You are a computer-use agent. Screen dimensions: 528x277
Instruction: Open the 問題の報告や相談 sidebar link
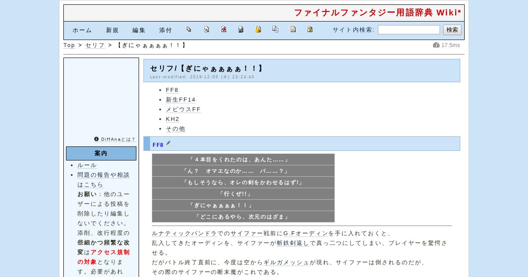point(103,175)
